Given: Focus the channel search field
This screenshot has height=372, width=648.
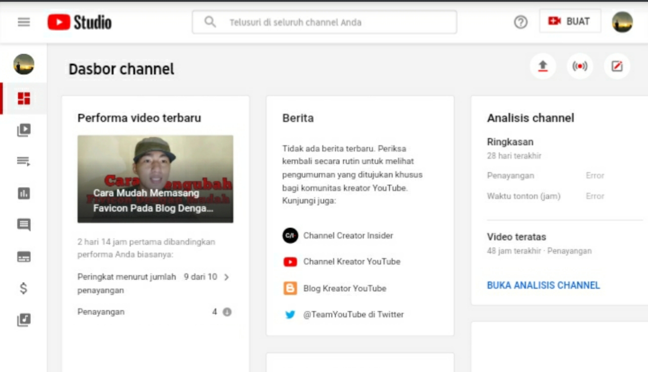Looking at the screenshot, I should [325, 22].
